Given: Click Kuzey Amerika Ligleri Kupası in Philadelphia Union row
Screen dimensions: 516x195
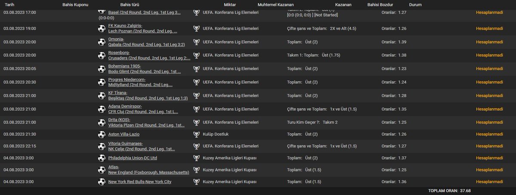Looking at the screenshot, I should (230, 158).
